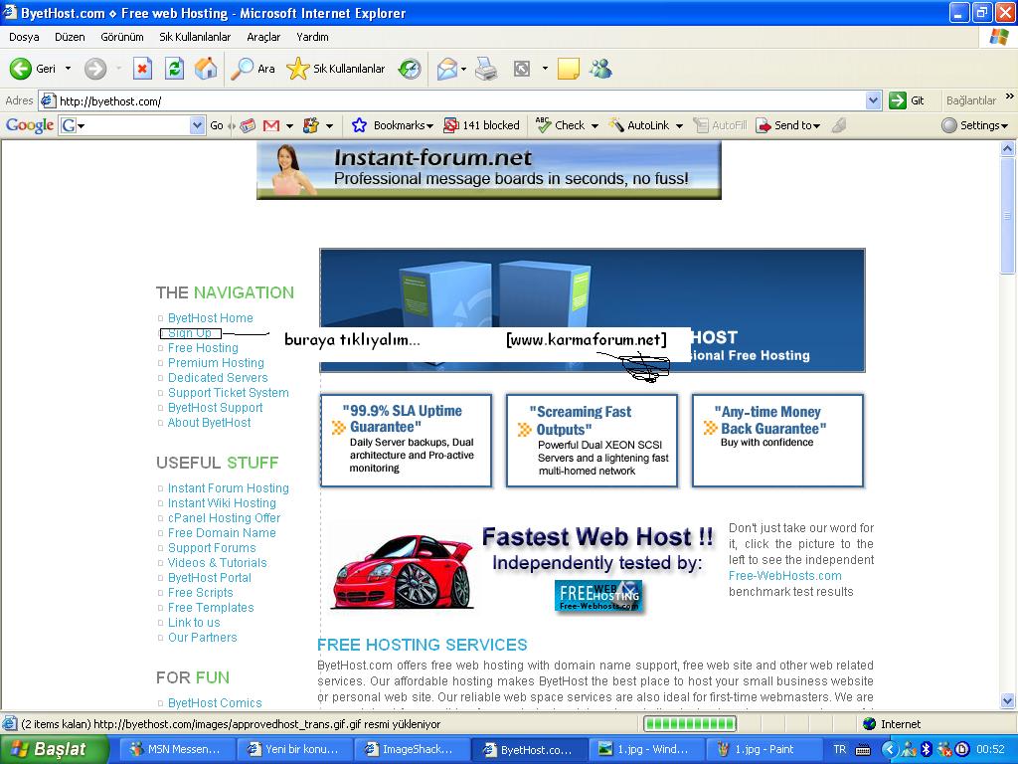Open the History clock icon
Screen dimensions: 1018x764
[409, 69]
